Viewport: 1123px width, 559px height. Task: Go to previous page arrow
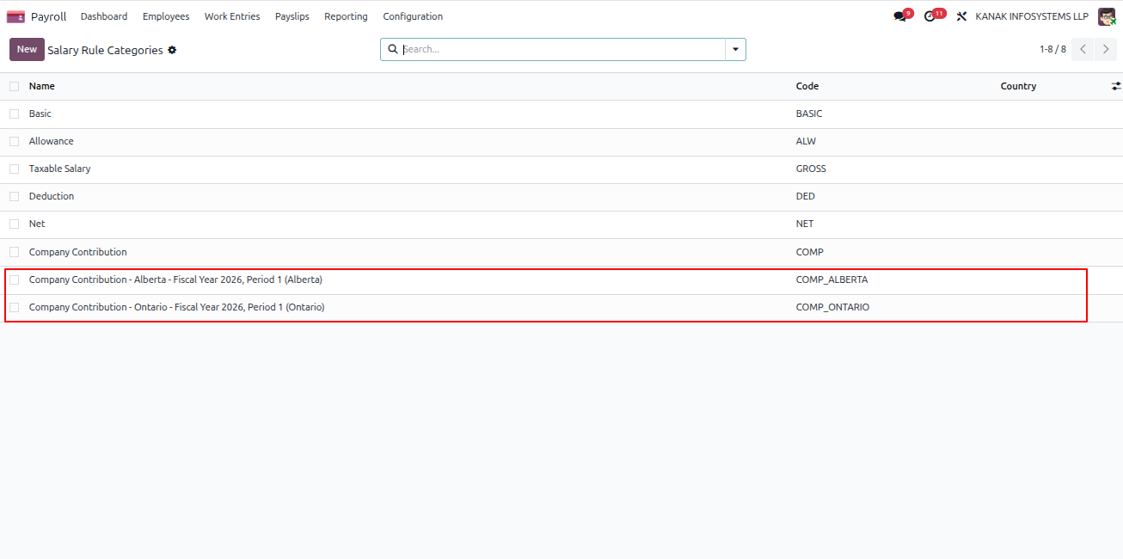tap(1083, 49)
